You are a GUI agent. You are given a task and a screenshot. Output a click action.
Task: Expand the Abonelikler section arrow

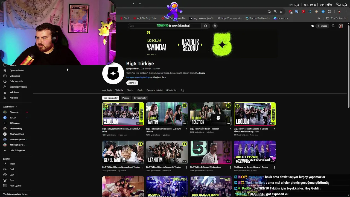pyautogui.click(x=16, y=107)
